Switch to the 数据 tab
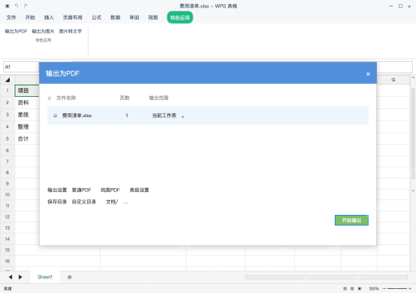Image resolution: width=416 pixels, height=293 pixels. tap(115, 17)
